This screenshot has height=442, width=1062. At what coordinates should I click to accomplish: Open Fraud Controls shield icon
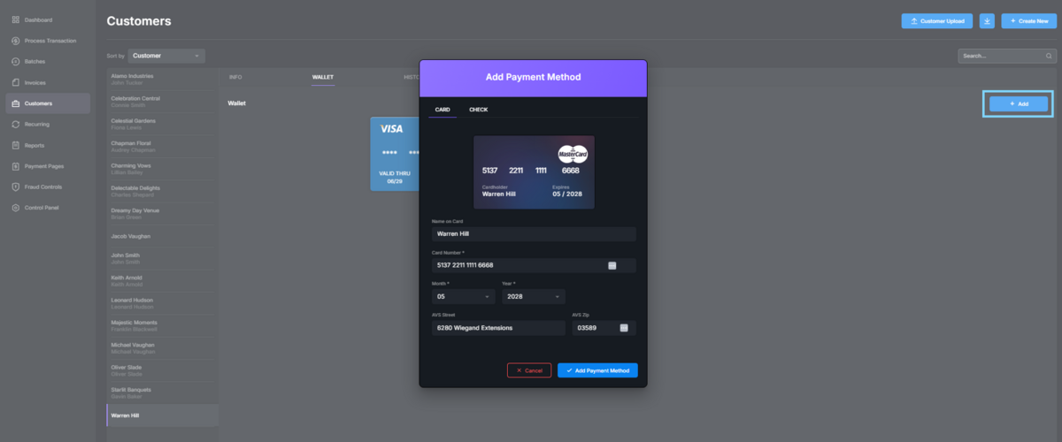(x=16, y=187)
